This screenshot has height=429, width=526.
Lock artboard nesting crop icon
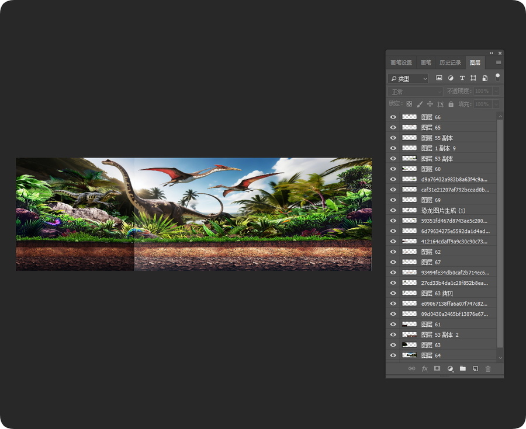441,104
